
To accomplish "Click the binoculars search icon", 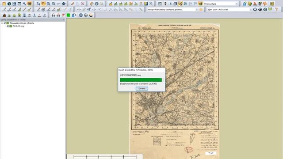I will (54, 15).
